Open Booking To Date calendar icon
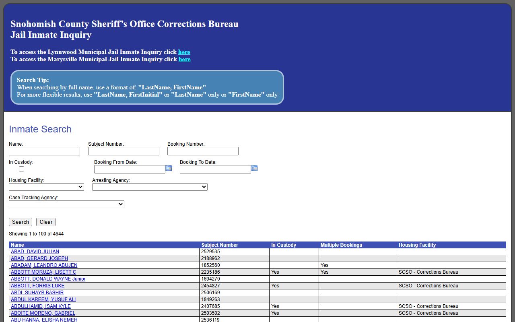515x322 pixels. click(x=254, y=168)
